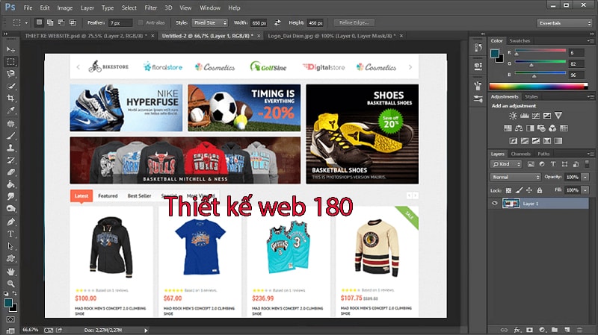The width and height of the screenshot is (598, 335).
Task: Open the Style dropdown showing Fixed Size
Action: coord(209,23)
